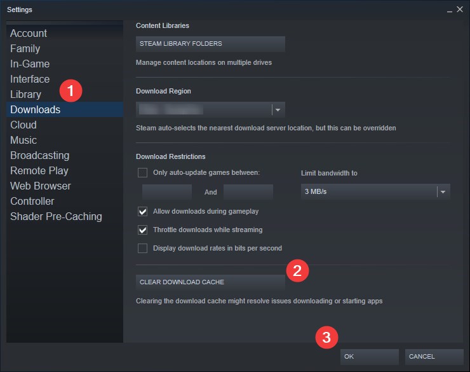The height and width of the screenshot is (372, 470).
Task: Click the 'Limit bandwidth to' label
Action: [329, 173]
